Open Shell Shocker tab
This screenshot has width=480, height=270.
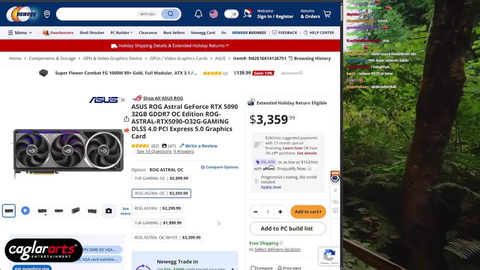[92, 33]
